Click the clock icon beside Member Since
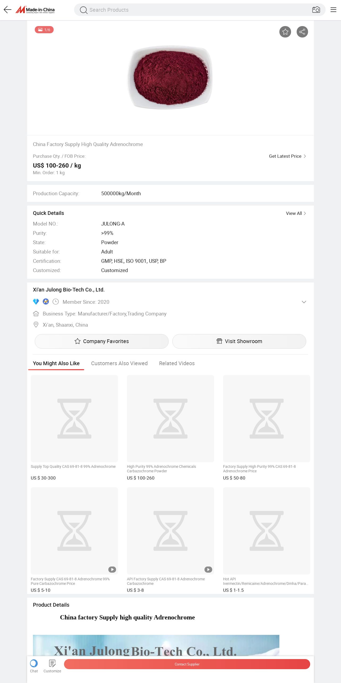Viewport: 341px width, 683px height. [x=56, y=302]
